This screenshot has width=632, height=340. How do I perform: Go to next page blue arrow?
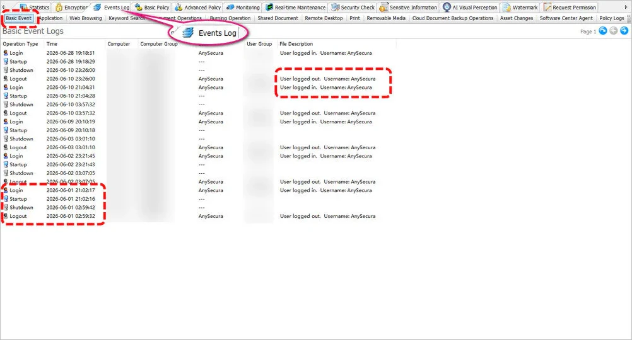pos(624,31)
